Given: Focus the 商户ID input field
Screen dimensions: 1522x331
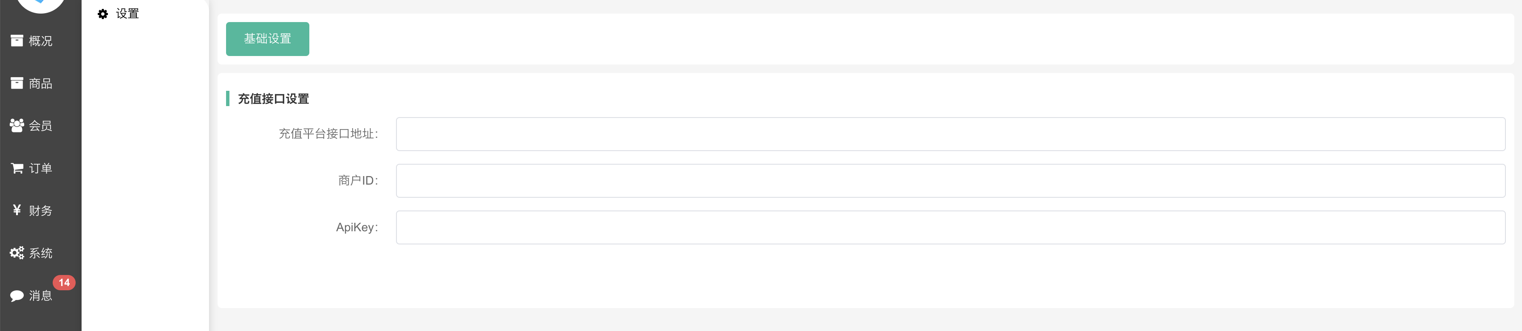Looking at the screenshot, I should pyautogui.click(x=950, y=180).
